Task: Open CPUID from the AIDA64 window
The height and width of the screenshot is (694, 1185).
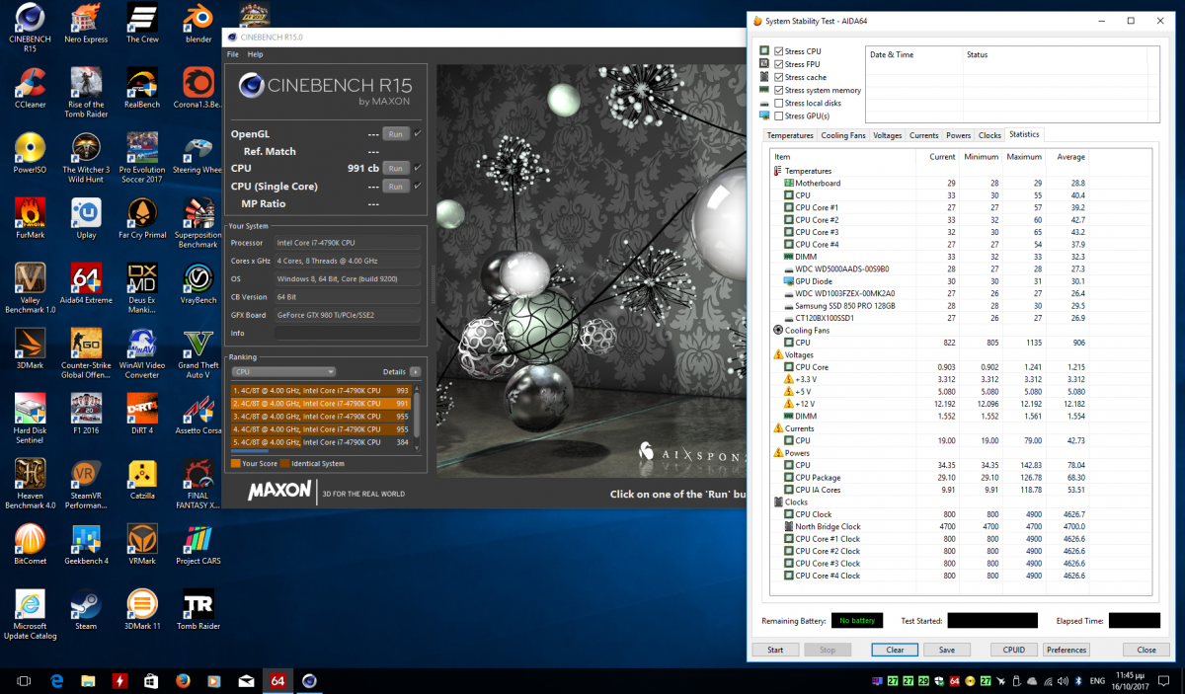Action: coord(1014,650)
